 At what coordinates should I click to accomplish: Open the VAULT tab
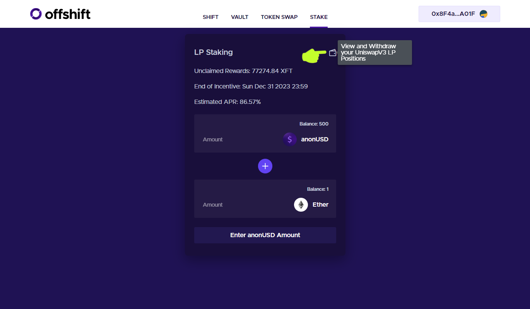[x=239, y=17]
